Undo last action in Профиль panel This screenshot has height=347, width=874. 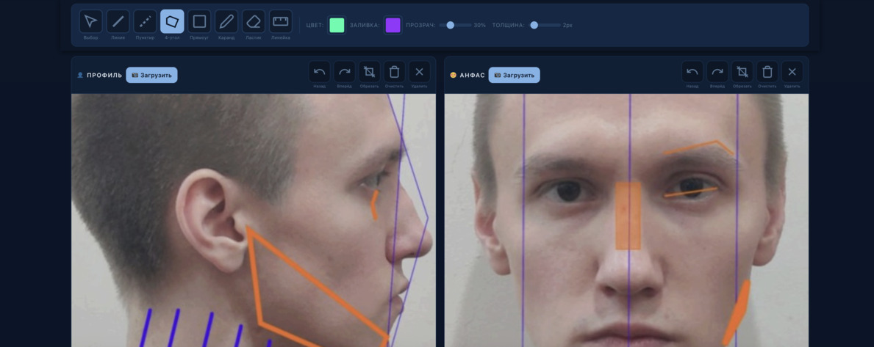[319, 72]
